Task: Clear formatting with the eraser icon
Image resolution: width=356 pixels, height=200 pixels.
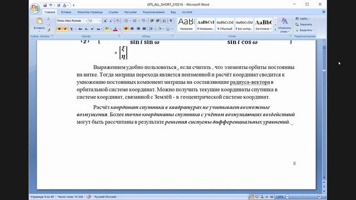Action: tap(117, 21)
